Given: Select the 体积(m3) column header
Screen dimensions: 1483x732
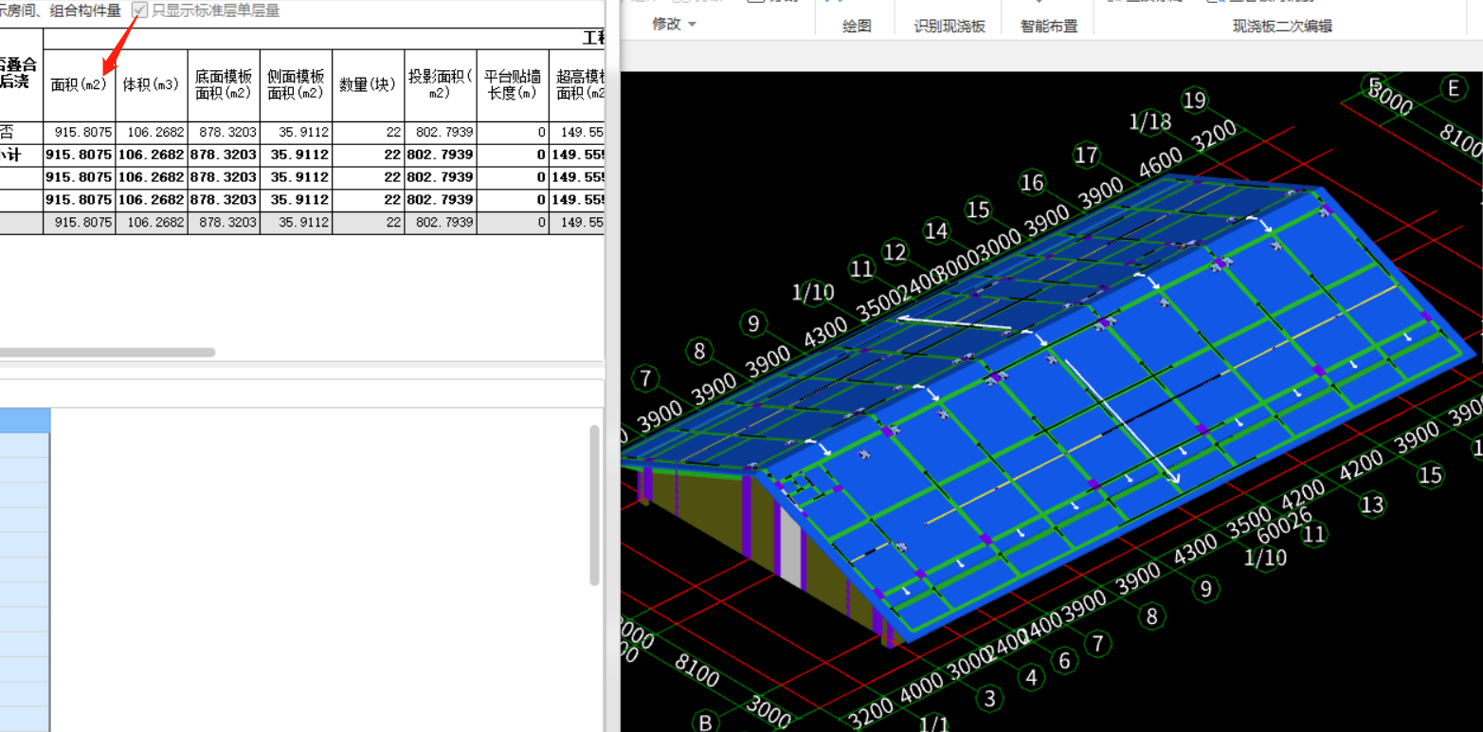Looking at the screenshot, I should pos(152,84).
